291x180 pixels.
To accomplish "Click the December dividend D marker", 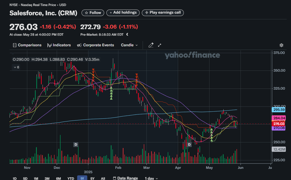I will coord(76,145).
